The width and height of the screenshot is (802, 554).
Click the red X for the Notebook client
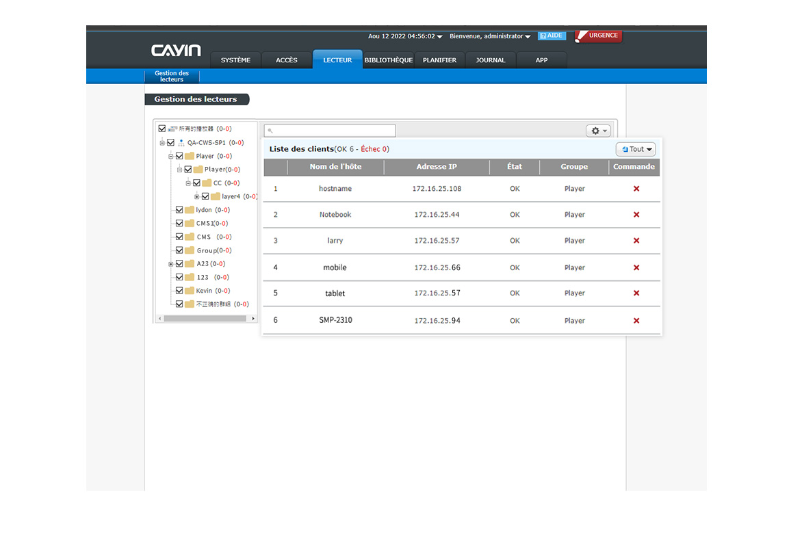(636, 215)
